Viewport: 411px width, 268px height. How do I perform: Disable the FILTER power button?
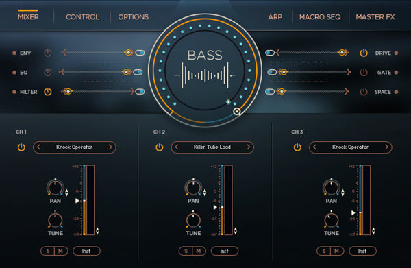point(48,92)
